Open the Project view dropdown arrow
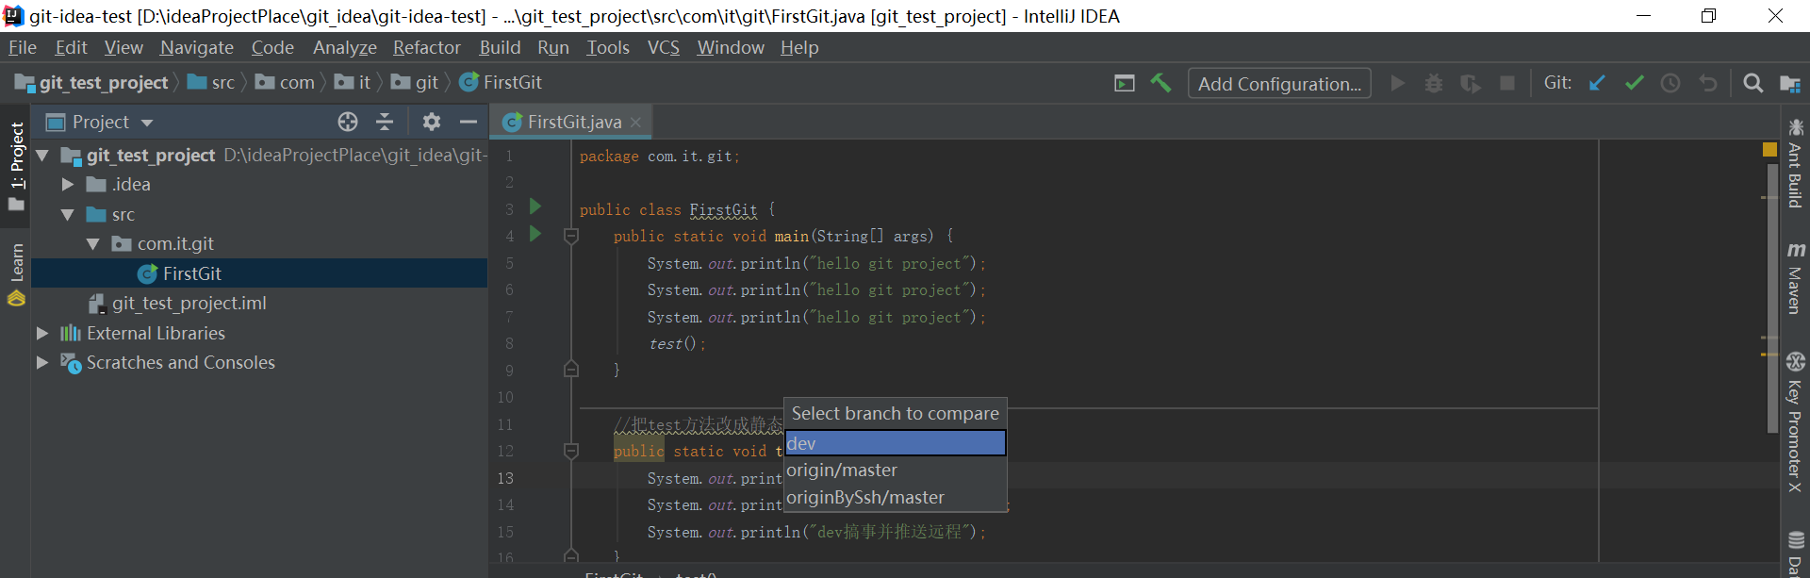Image resolution: width=1810 pixels, height=578 pixels. pyautogui.click(x=147, y=123)
